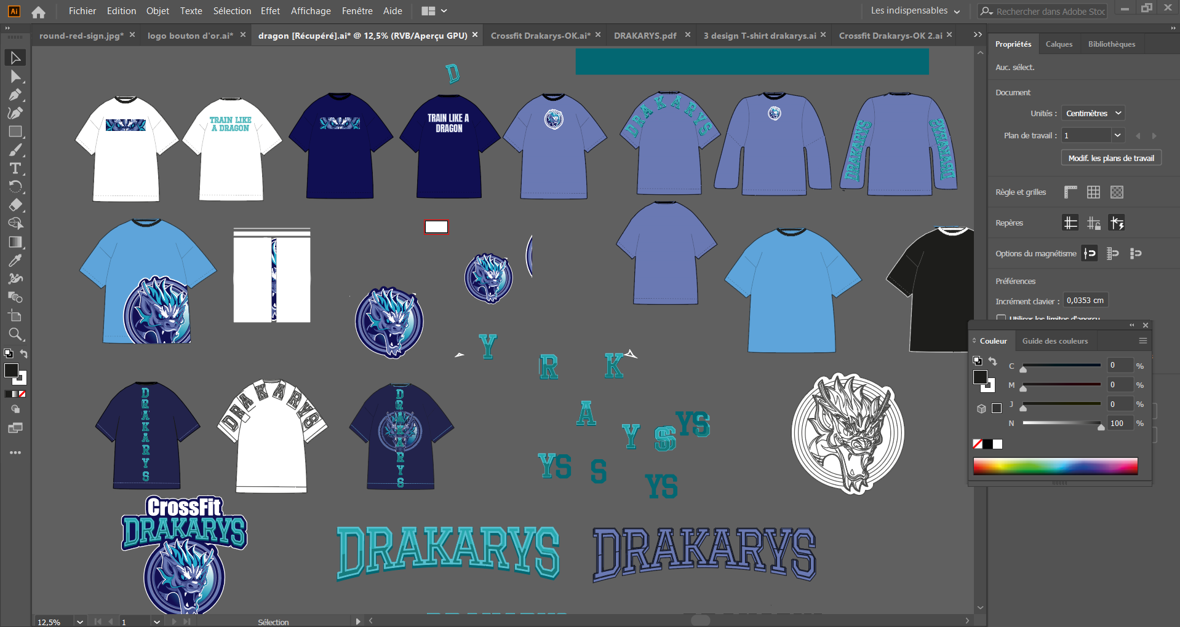1180x627 pixels.
Task: Open the Objet menu
Action: tap(157, 10)
